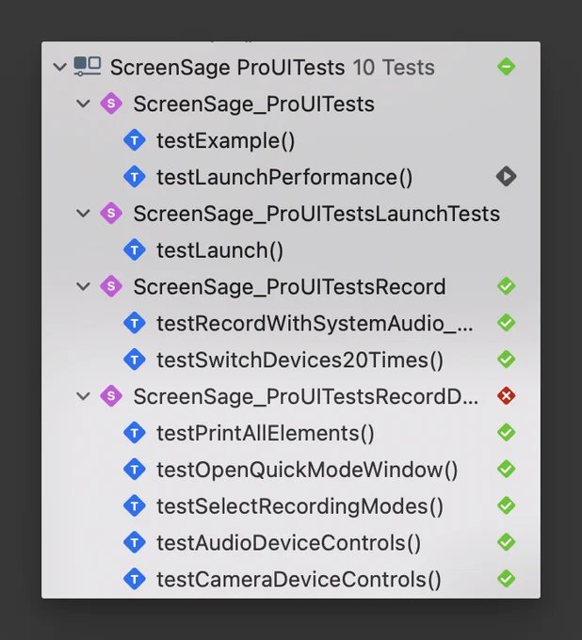Viewport: 582px width, 640px height.
Task: Click the T icon beside testOpenQuickModeWindow()
Action: 135,470
